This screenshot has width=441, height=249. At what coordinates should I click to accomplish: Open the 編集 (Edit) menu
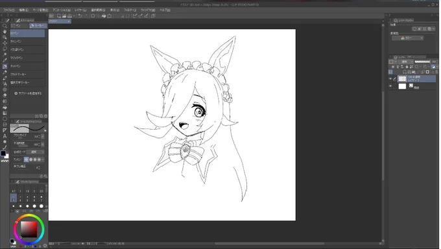coord(23,10)
